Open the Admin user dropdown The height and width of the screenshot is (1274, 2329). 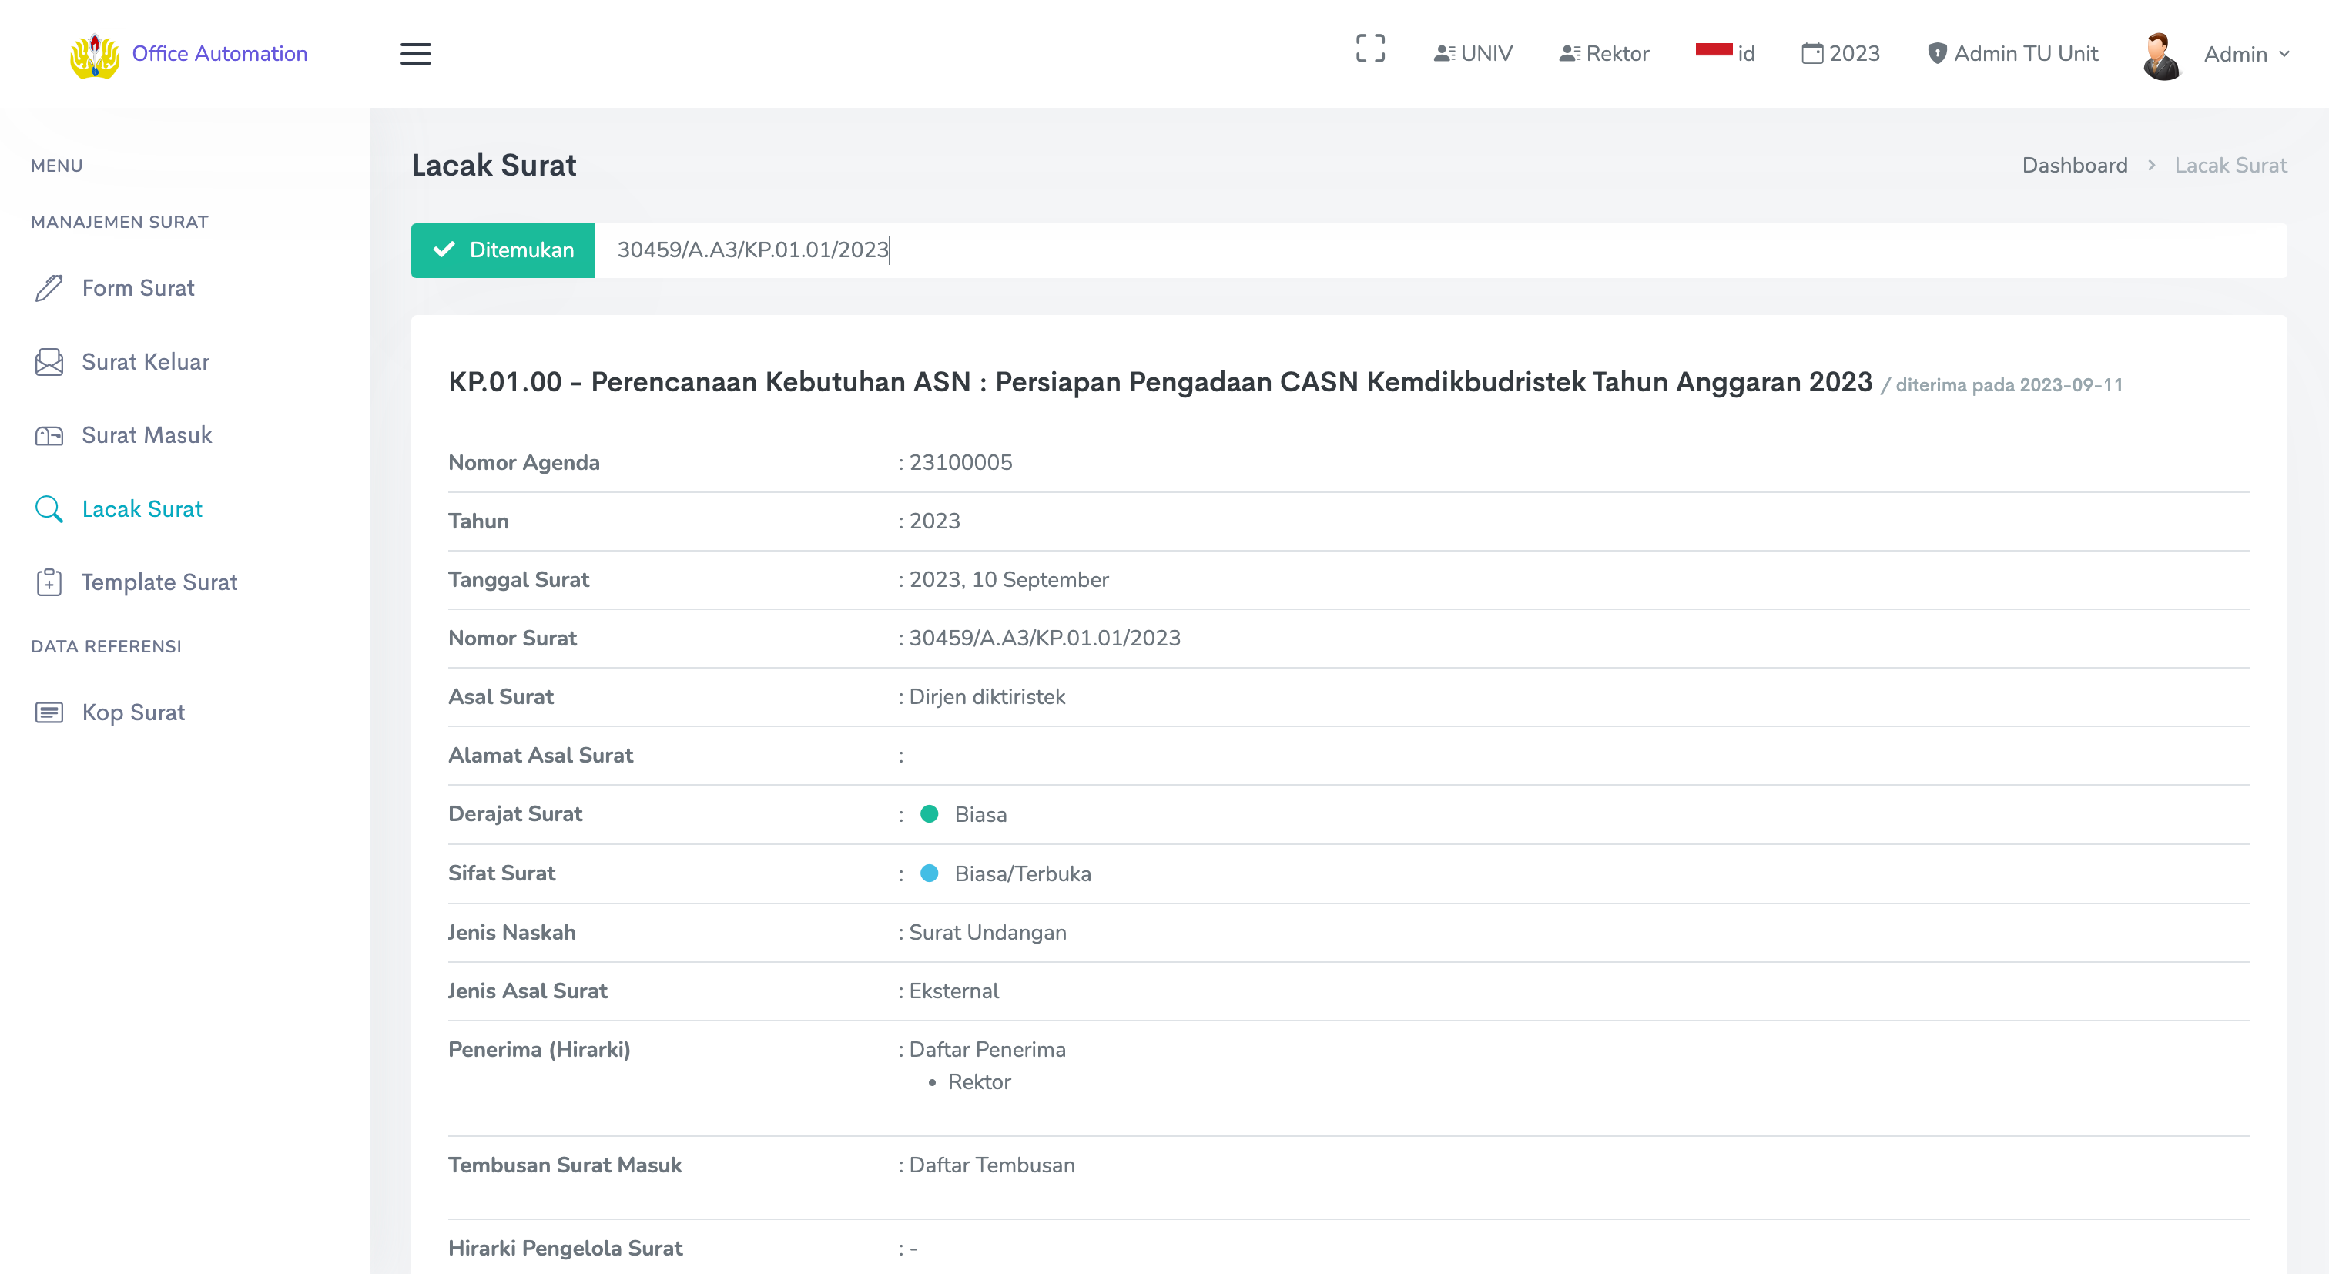[2245, 54]
